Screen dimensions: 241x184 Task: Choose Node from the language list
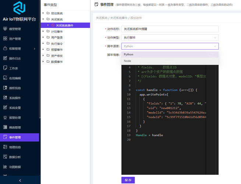(x=170, y=61)
